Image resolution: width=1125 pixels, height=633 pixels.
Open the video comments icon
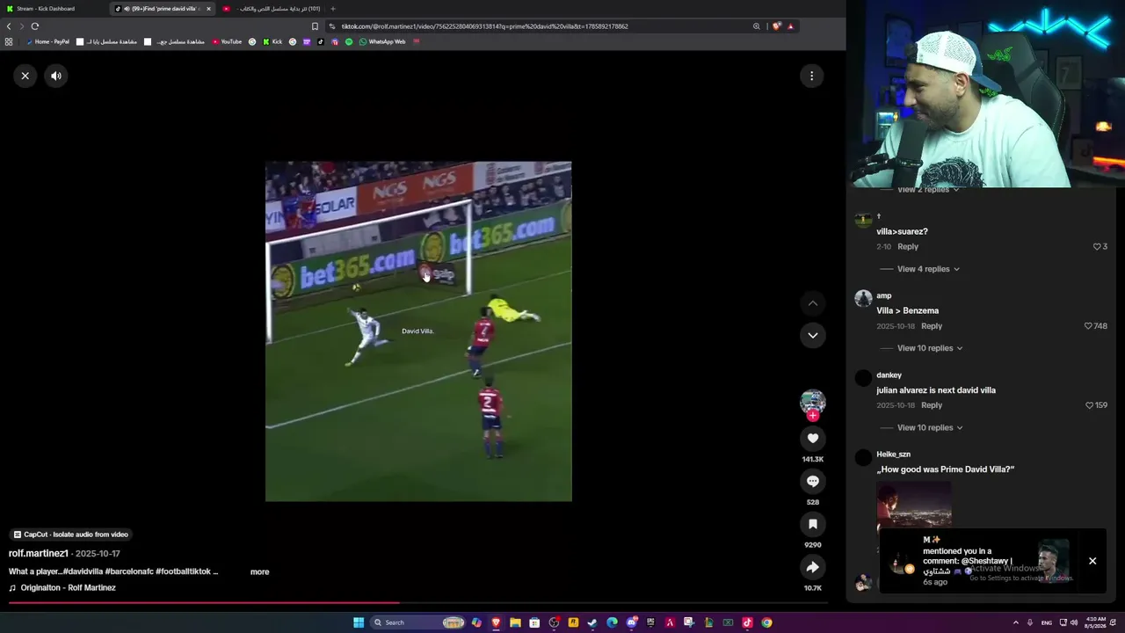[x=812, y=481]
